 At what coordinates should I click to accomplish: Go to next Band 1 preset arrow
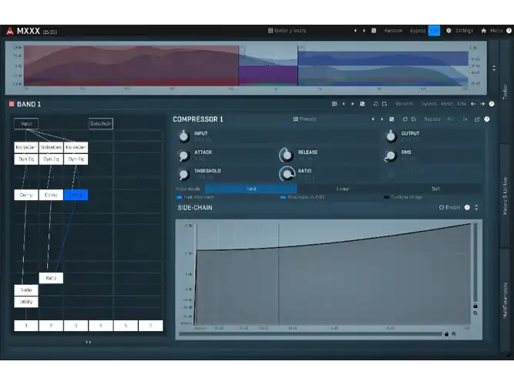coord(353,104)
